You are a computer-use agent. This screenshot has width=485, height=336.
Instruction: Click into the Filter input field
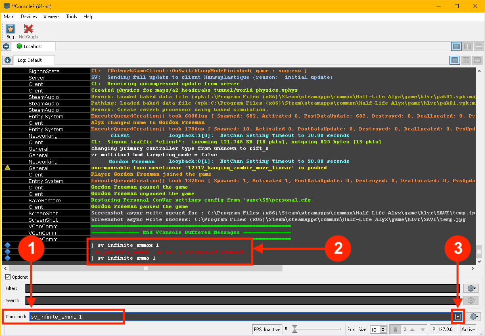(x=242, y=288)
